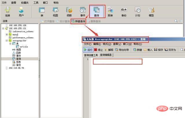Open 文件(F) menu in query window
185x118 pixels.
88,44
